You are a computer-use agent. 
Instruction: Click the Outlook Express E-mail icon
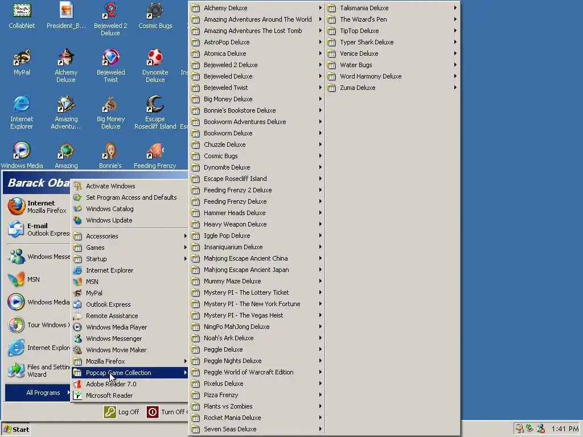tap(17, 229)
